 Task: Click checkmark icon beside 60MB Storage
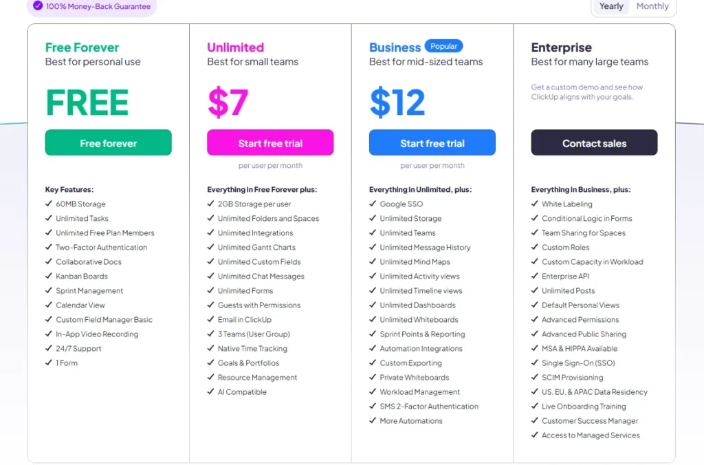[x=49, y=204]
